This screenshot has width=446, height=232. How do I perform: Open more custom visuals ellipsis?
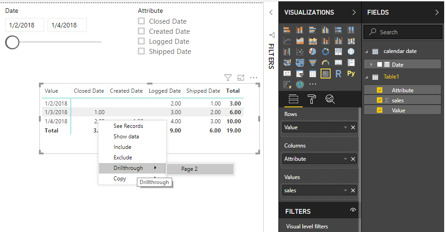coord(313,84)
